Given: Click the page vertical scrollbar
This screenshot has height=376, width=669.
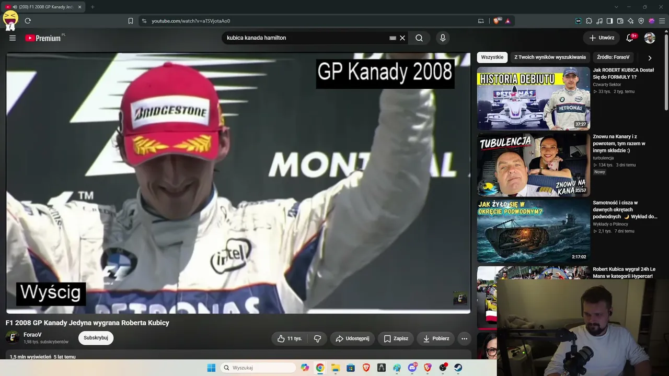Looking at the screenshot, I should (x=666, y=72).
